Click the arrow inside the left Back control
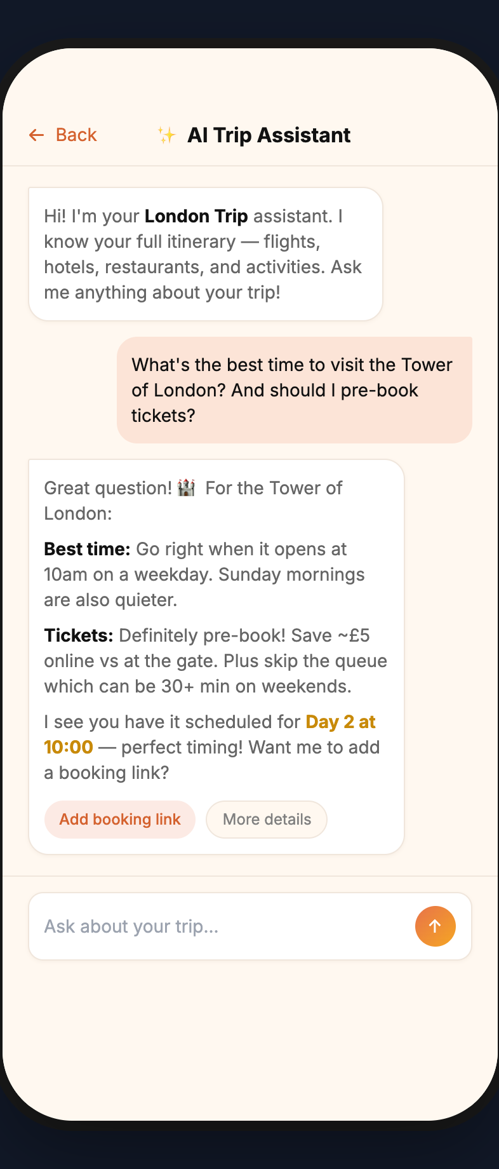Viewport: 499px width, 1169px height. (x=37, y=135)
